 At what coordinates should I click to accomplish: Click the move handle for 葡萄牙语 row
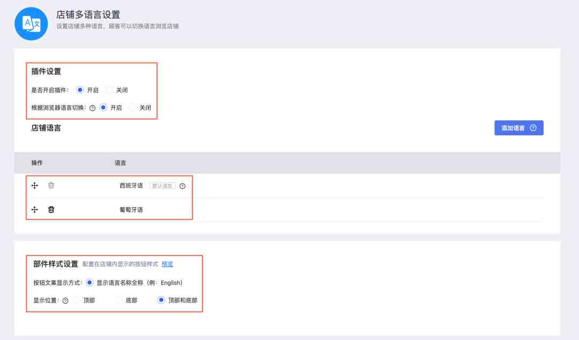tap(35, 209)
